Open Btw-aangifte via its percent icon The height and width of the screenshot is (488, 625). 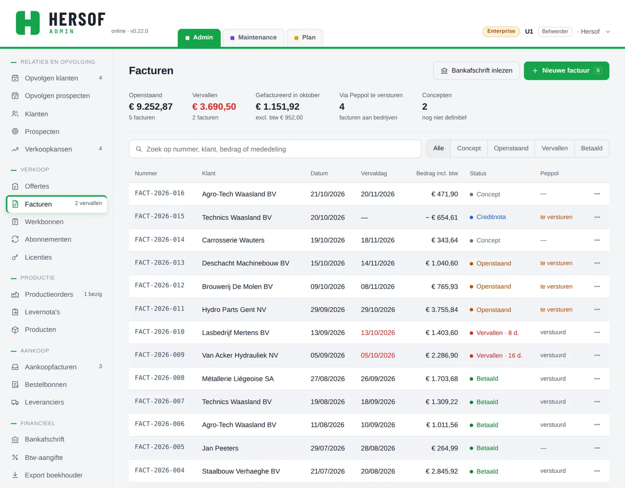(x=15, y=458)
